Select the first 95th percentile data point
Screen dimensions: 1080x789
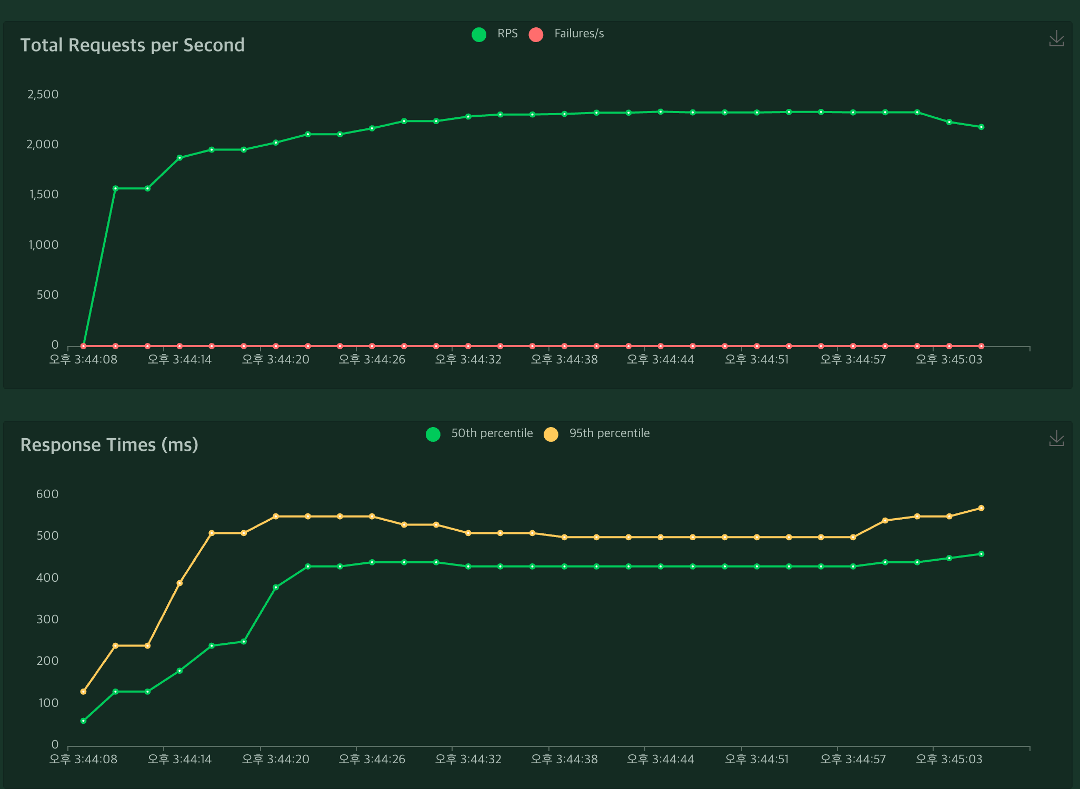83,692
